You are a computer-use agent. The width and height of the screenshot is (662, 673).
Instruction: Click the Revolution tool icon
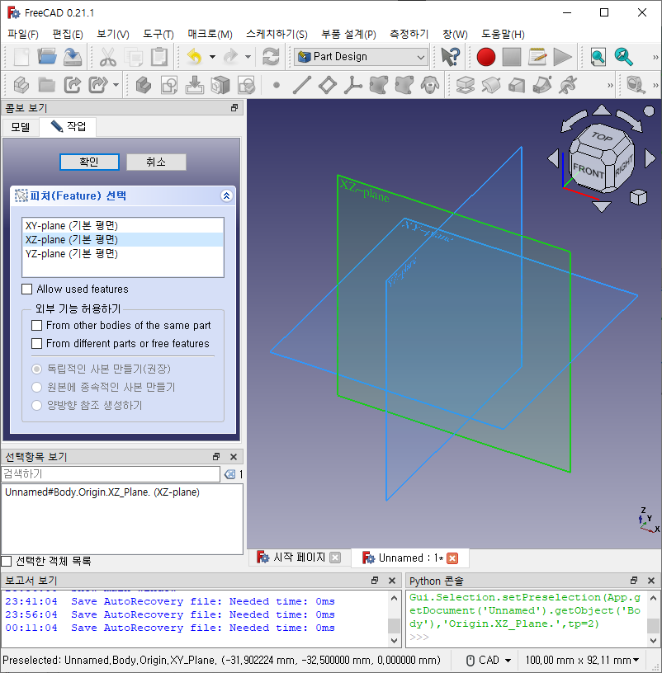click(x=490, y=85)
